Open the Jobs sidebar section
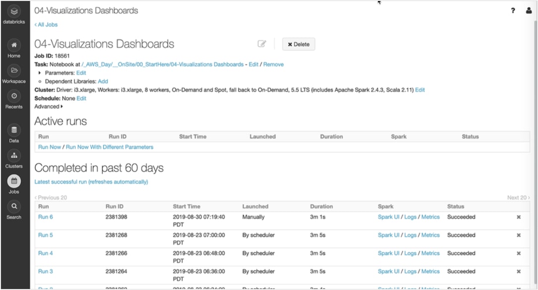The height and width of the screenshot is (290, 538). point(14,182)
